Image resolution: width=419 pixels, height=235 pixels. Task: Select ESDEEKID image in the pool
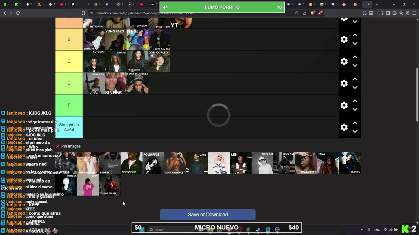click(110, 163)
